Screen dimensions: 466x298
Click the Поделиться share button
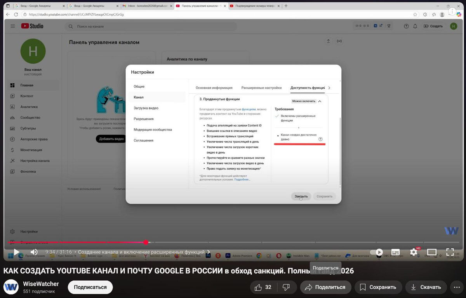[x=325, y=287]
